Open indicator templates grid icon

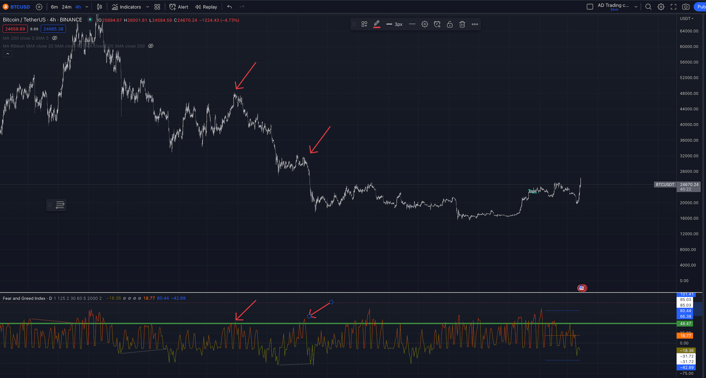157,7
